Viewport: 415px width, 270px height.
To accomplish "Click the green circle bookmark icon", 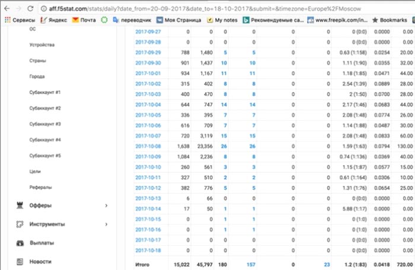I will [104, 20].
